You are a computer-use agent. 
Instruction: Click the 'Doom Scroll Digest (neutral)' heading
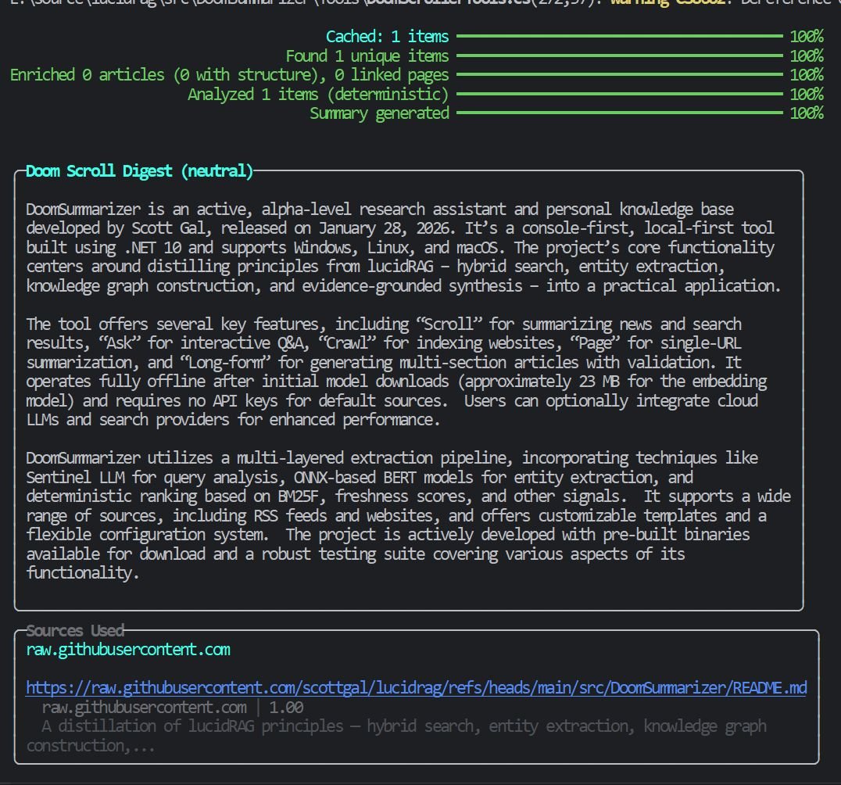point(139,171)
